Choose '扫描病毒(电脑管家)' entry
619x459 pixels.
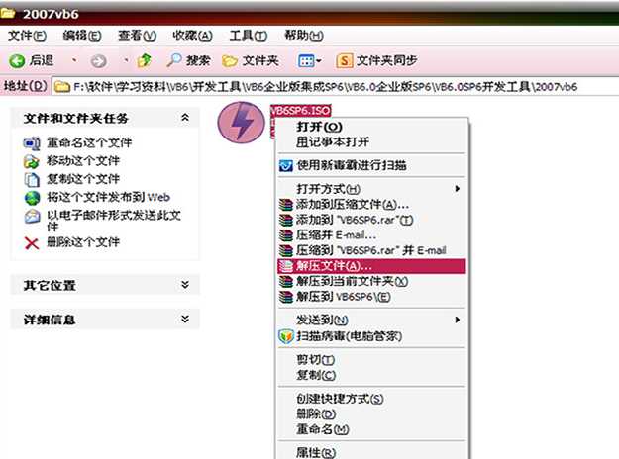click(371, 336)
